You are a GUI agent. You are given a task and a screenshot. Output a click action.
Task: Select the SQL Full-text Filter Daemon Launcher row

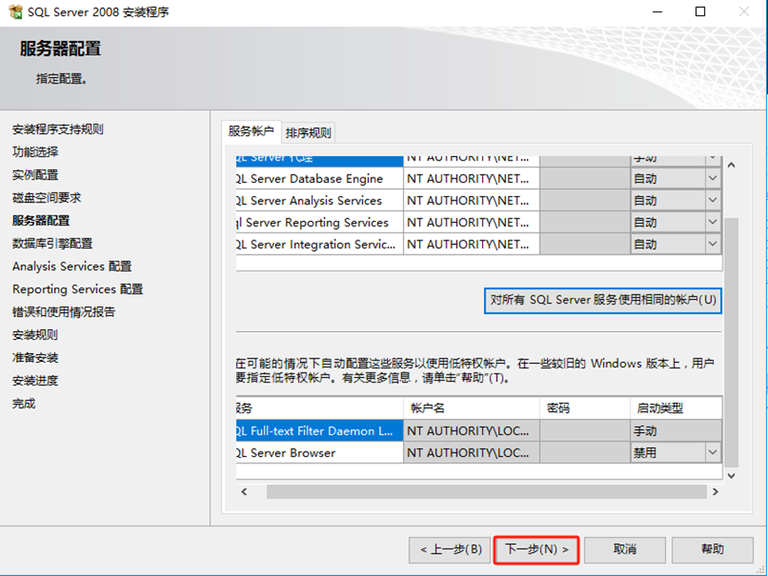point(478,431)
